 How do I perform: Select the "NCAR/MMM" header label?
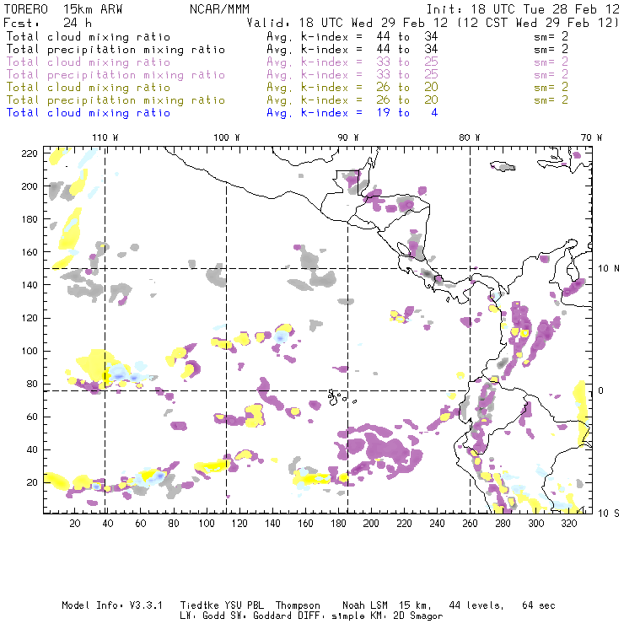[x=219, y=9]
